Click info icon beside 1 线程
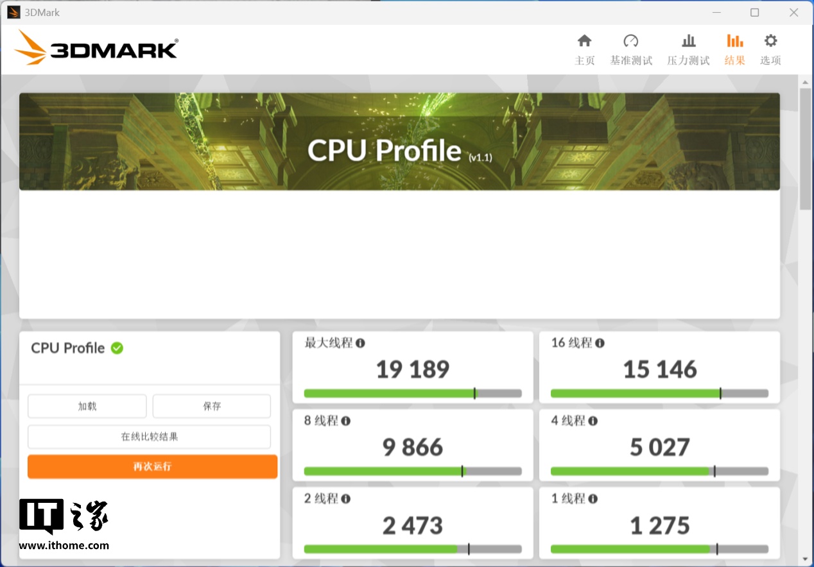 click(593, 498)
